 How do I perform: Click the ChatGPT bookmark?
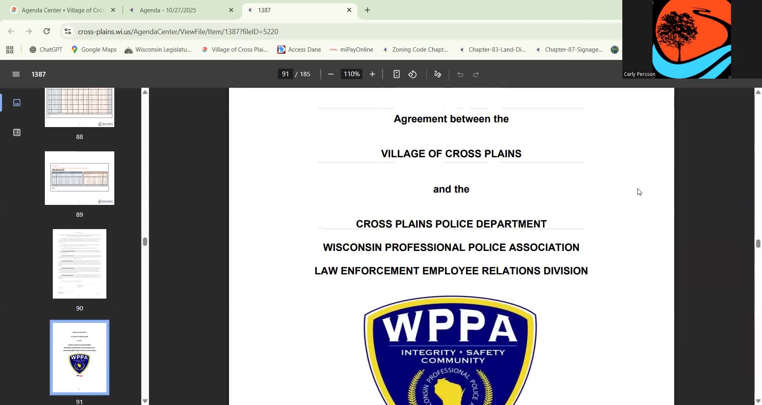(x=45, y=49)
